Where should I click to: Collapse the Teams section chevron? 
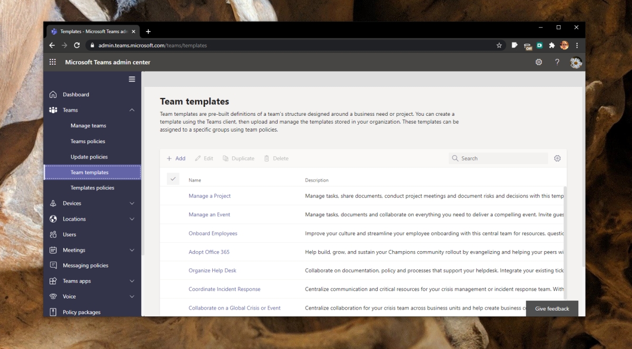coord(132,110)
